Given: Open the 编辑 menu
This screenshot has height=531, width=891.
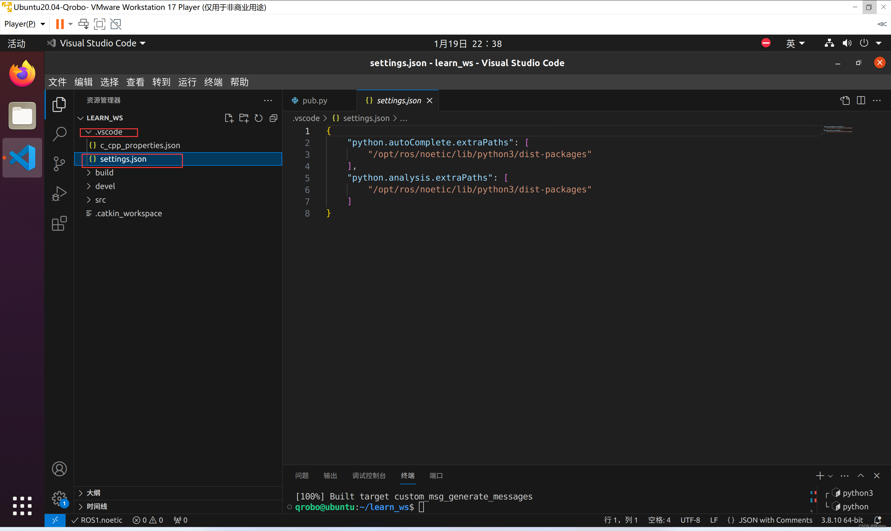Looking at the screenshot, I should point(83,82).
